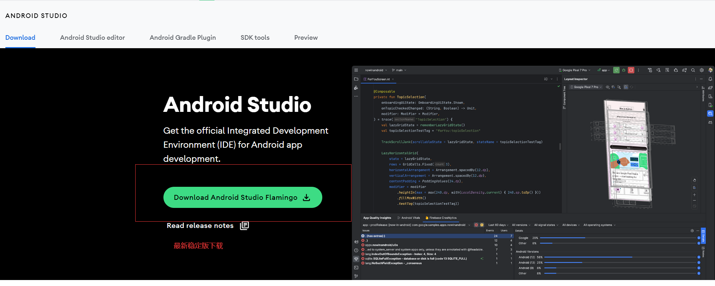Click Download Android Studio Flamingo button

242,197
